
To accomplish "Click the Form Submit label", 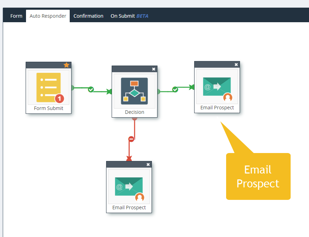I will click(x=49, y=108).
